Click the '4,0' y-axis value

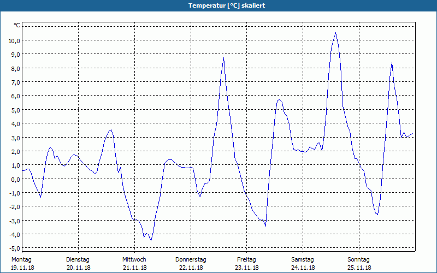tap(16, 124)
